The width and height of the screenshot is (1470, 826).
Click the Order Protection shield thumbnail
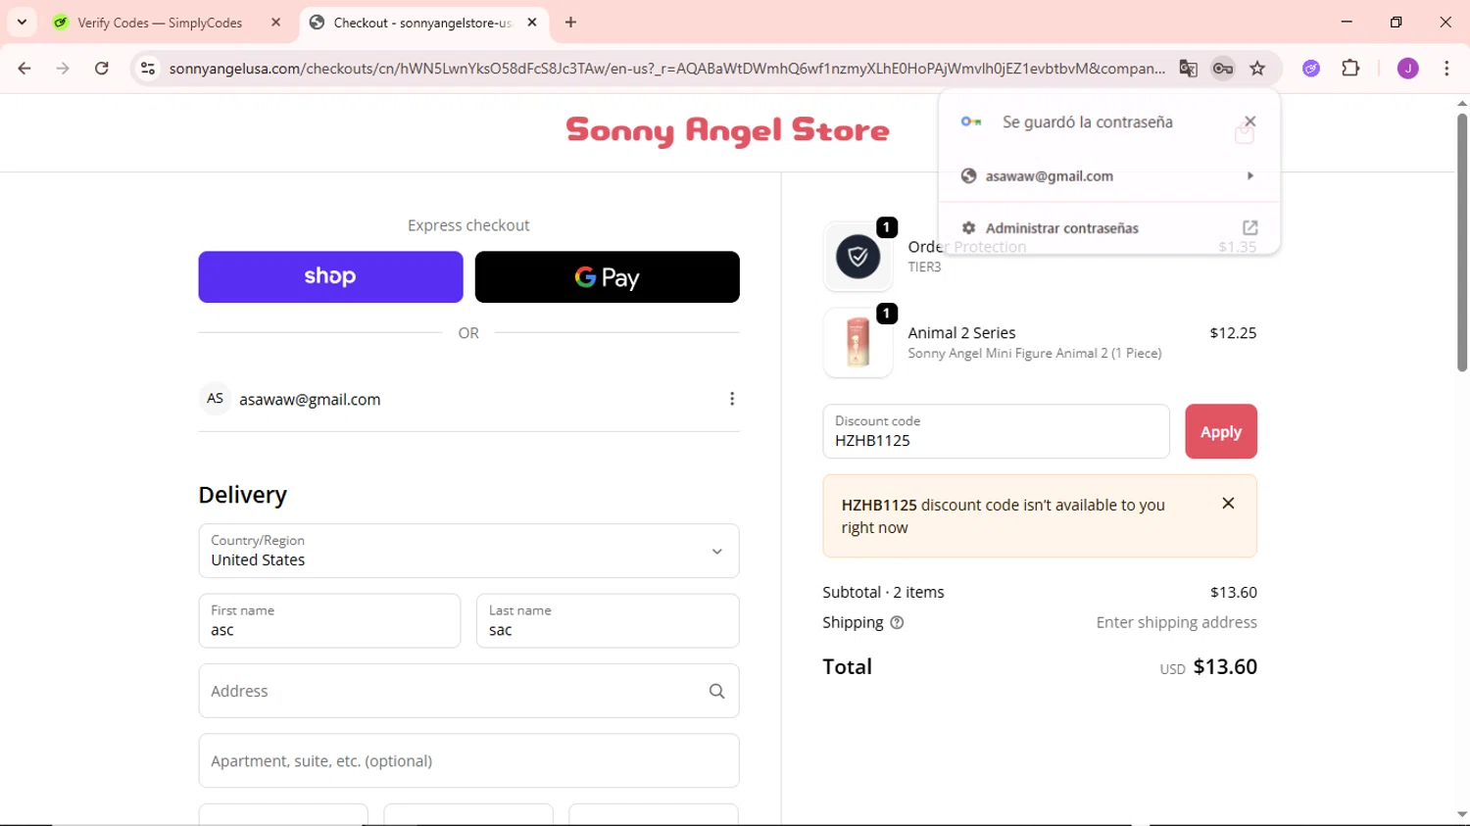(x=857, y=257)
